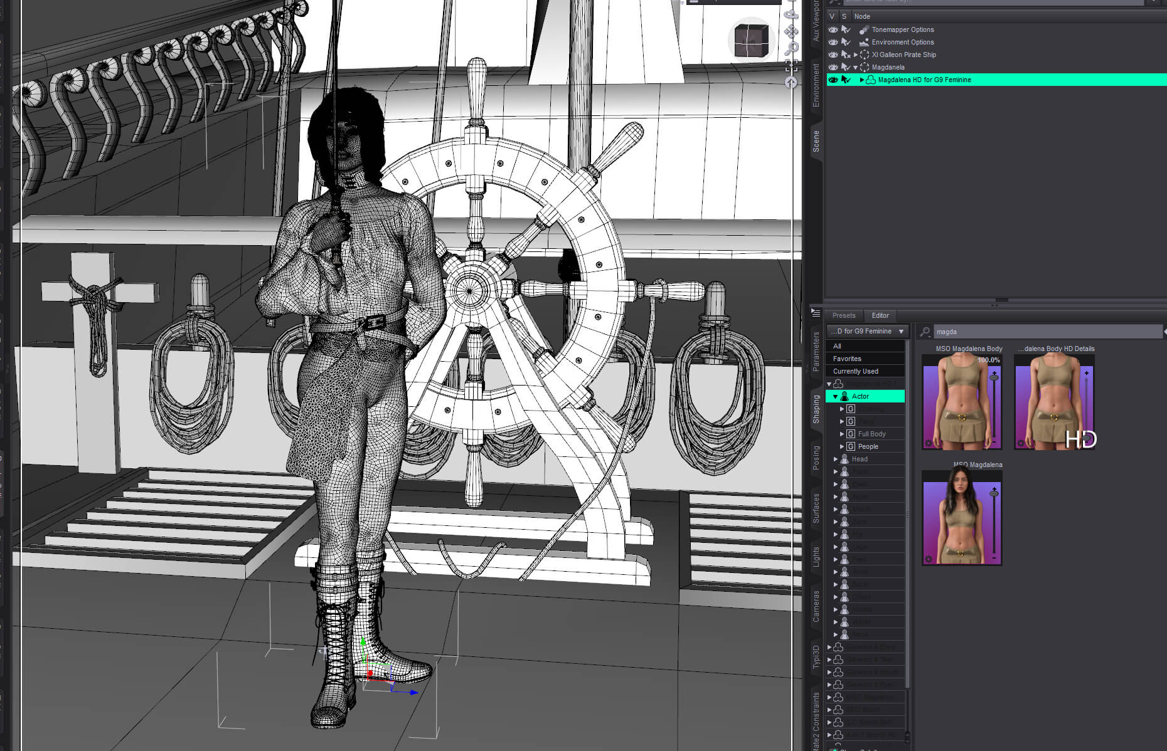Adjust the MSO Magdalena head vertical slider
This screenshot has height=751, width=1167.
[994, 523]
